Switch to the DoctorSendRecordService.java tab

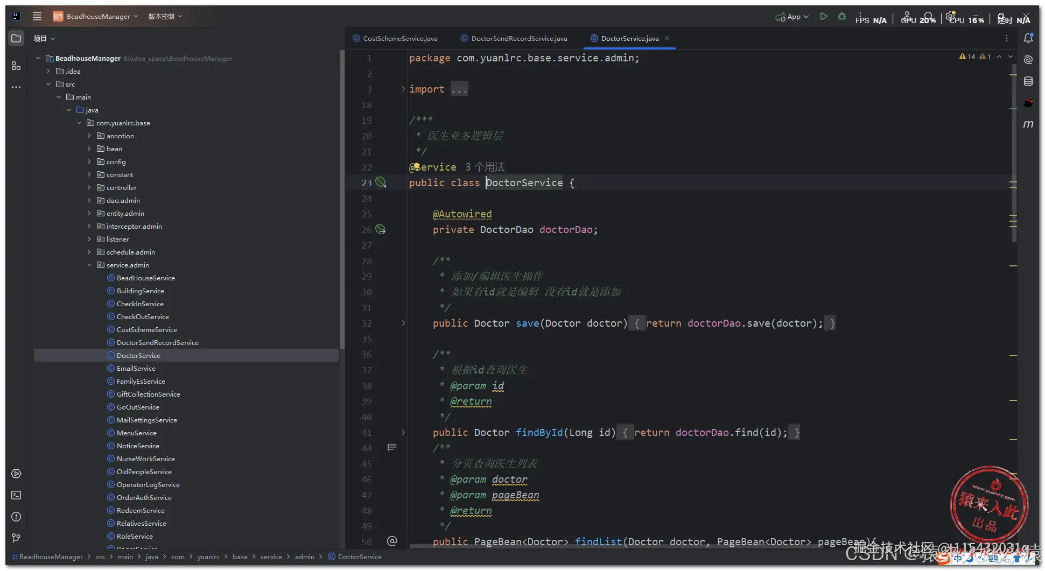pyautogui.click(x=514, y=38)
